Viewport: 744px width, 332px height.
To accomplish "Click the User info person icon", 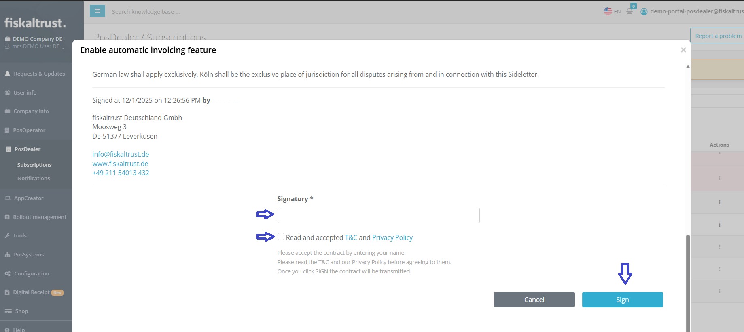I will coord(7,92).
